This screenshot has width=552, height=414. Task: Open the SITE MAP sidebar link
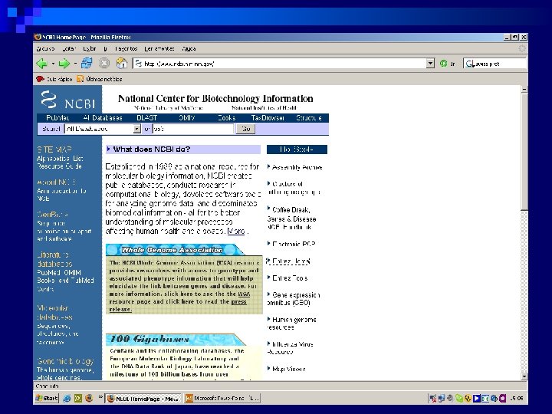(54, 149)
